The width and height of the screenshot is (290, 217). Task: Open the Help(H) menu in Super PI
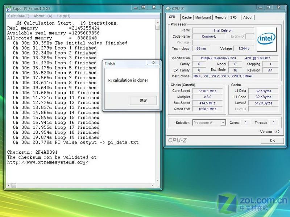[x=63, y=16]
